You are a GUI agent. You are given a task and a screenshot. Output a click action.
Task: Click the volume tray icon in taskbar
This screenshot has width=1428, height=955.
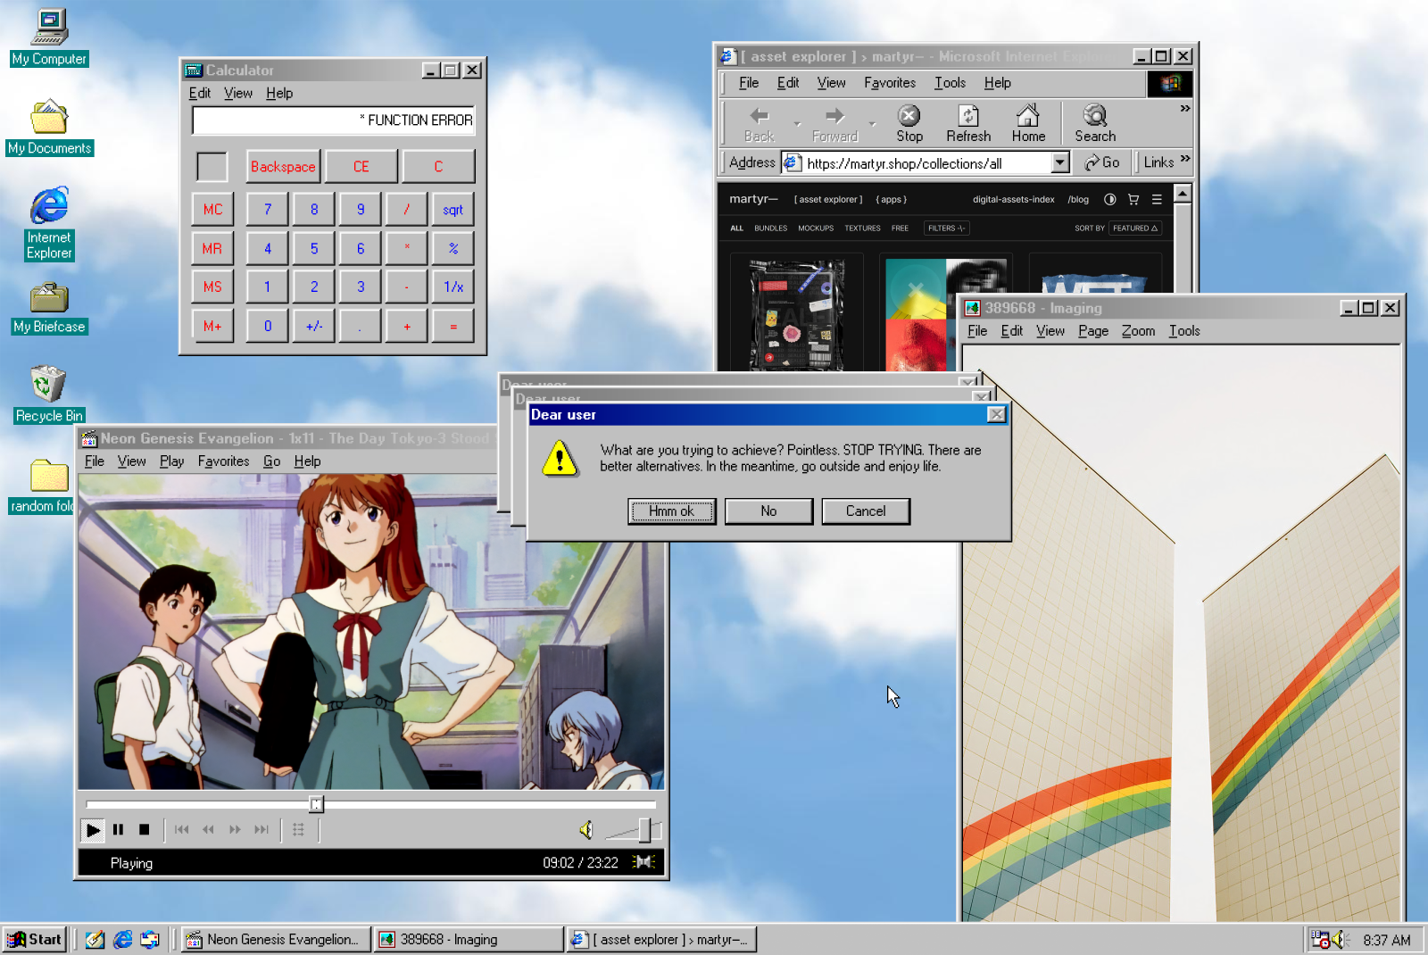(1339, 939)
